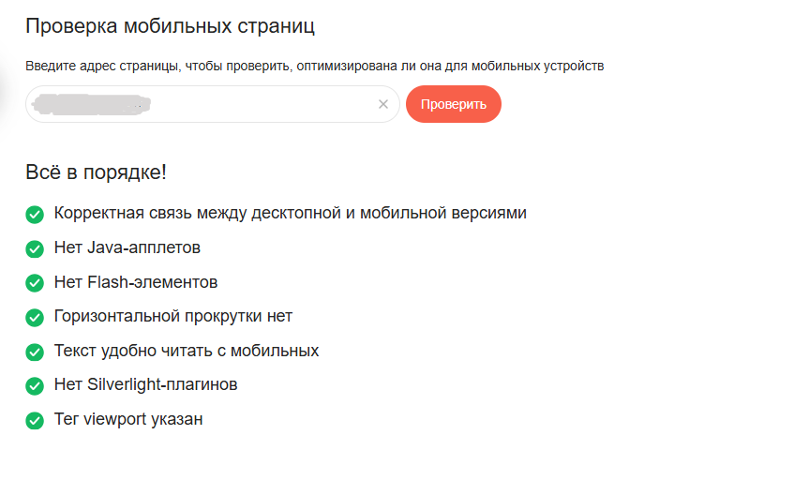Click the Нет Silverlight-плагинов result text
The width and height of the screenshot is (794, 495).
146,384
